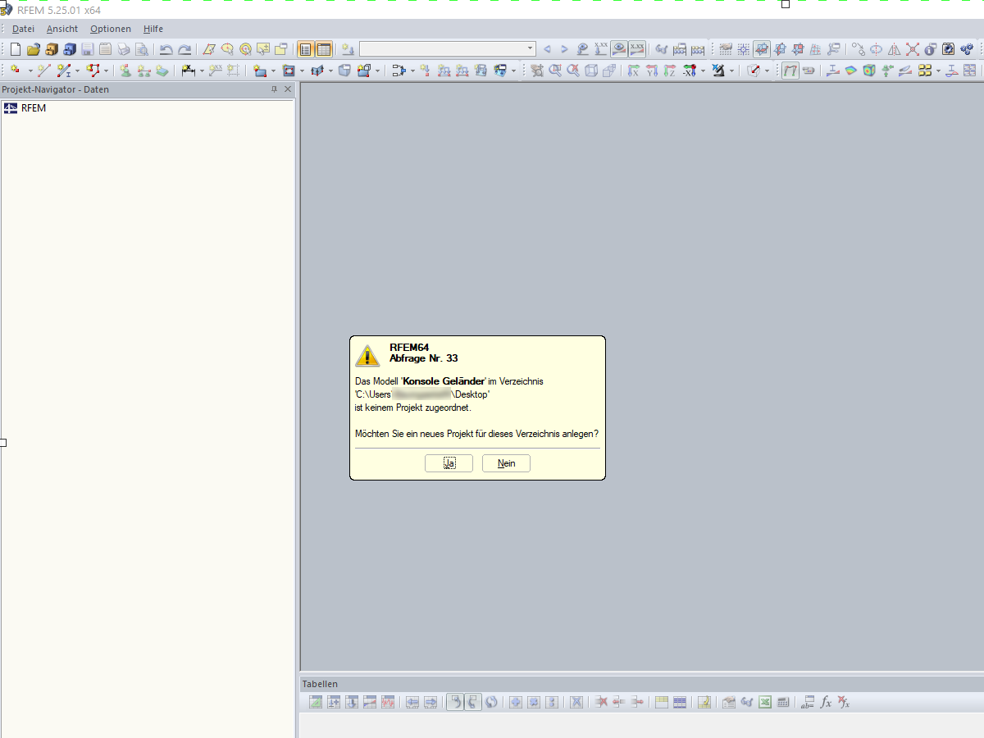Toggle the first active curved-arrow button in Tabellen

pyautogui.click(x=454, y=702)
